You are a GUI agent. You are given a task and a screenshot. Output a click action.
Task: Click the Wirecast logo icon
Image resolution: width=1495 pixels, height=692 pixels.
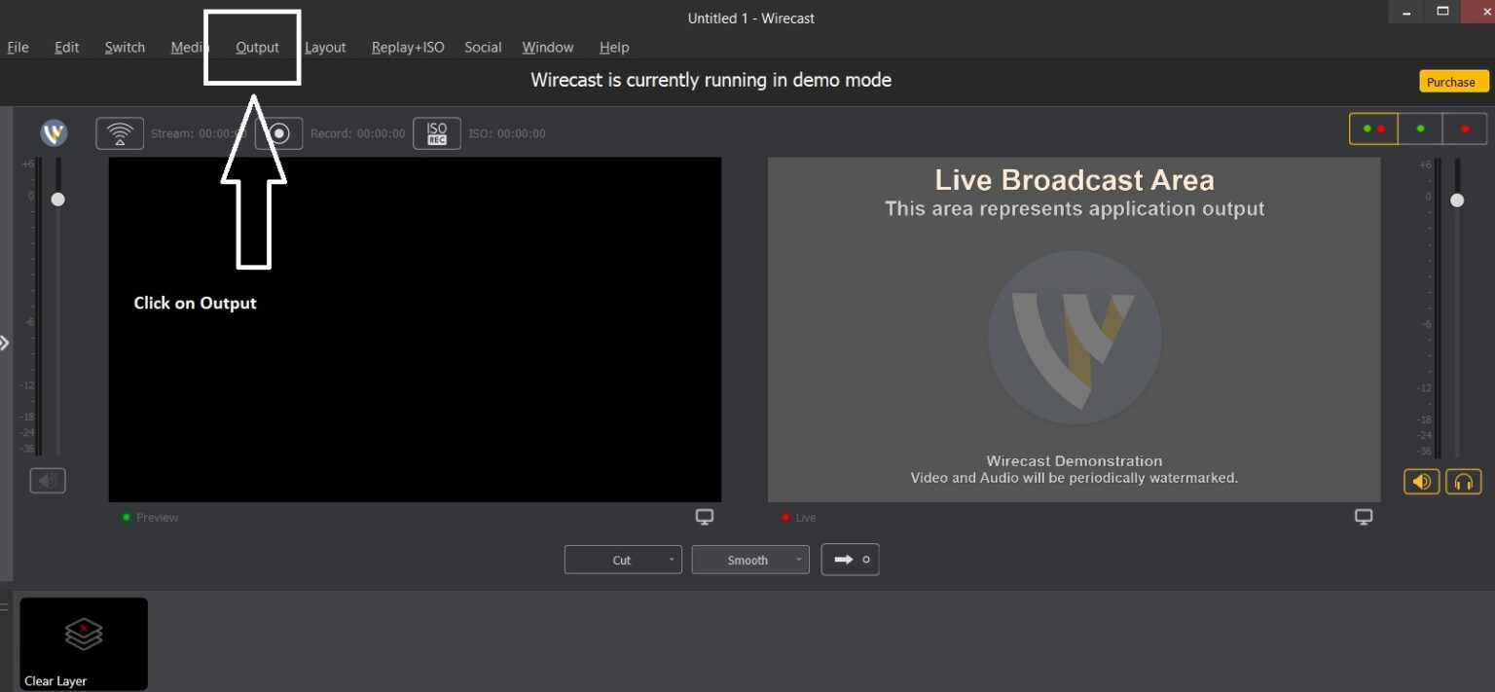pyautogui.click(x=54, y=133)
